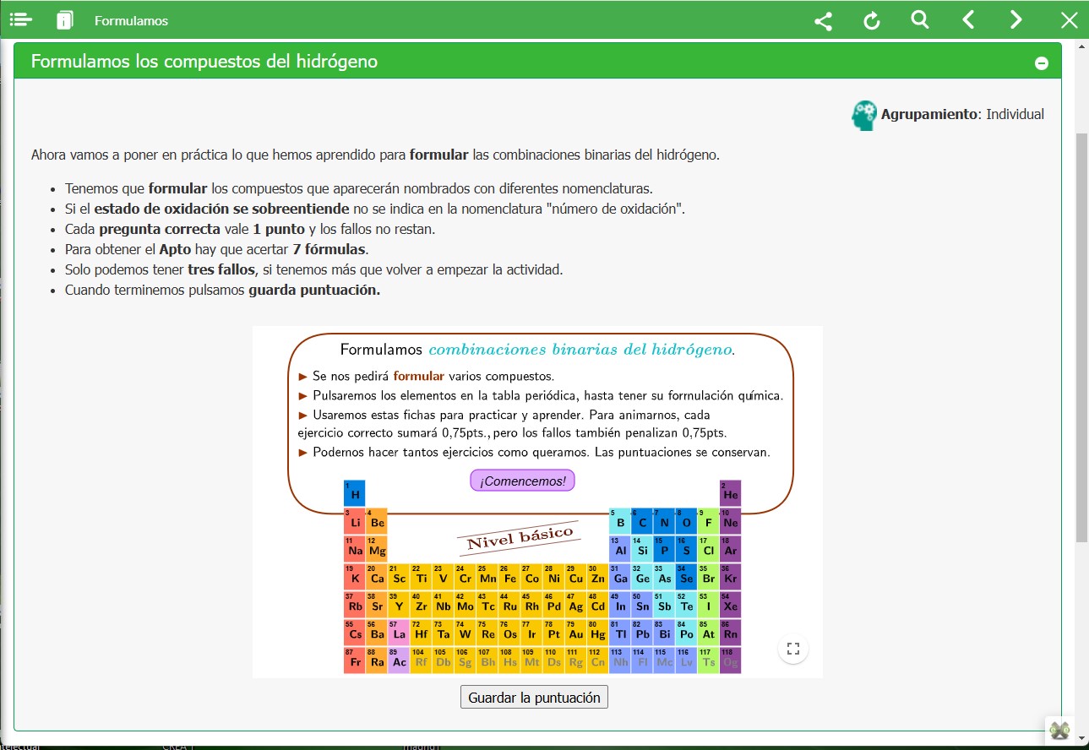Collapse the Formulamos los compuestos section
The image size is (1089, 750).
(1042, 63)
